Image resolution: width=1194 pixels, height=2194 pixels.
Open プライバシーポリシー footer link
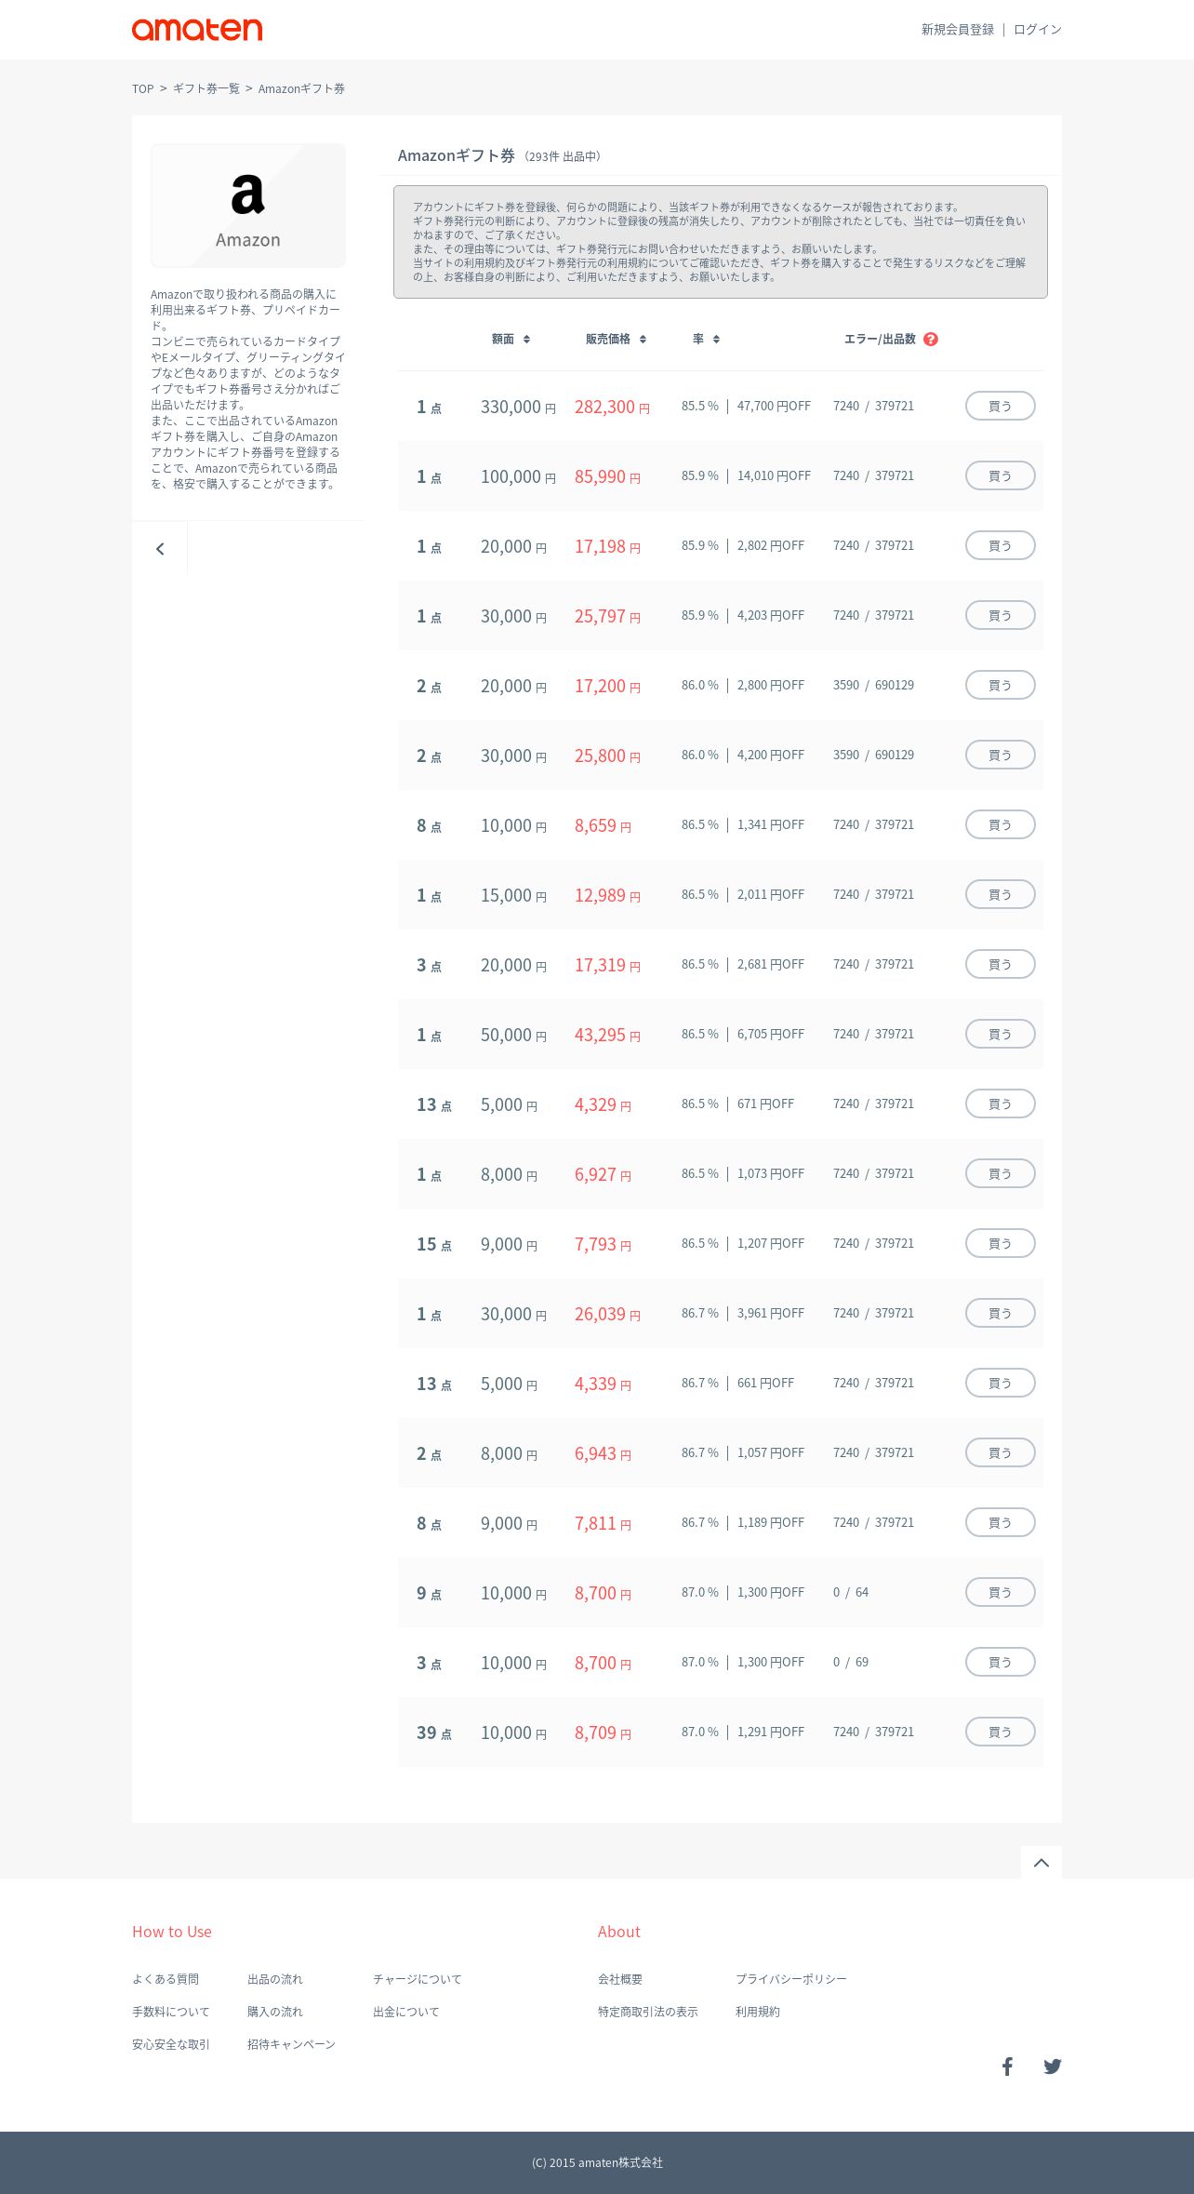tap(790, 1979)
